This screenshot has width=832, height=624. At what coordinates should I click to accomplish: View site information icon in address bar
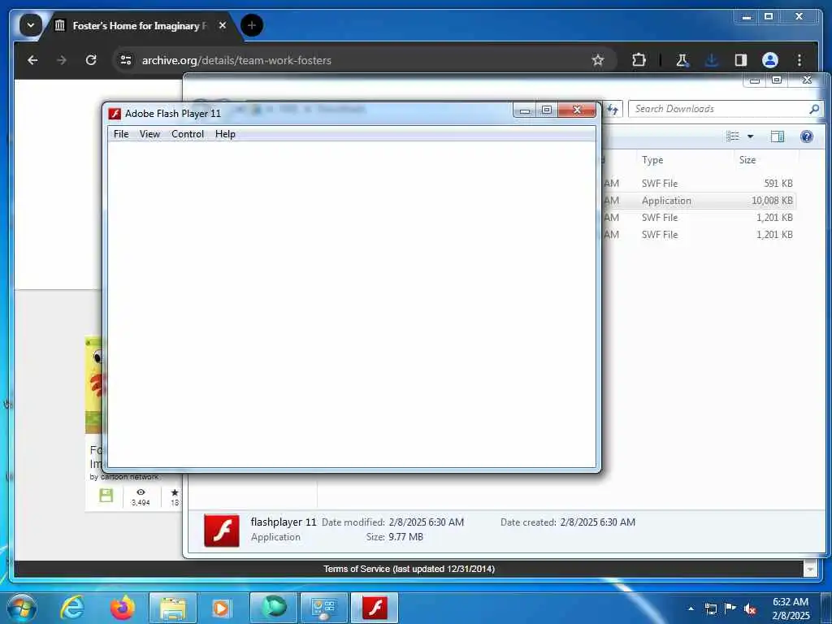click(126, 60)
